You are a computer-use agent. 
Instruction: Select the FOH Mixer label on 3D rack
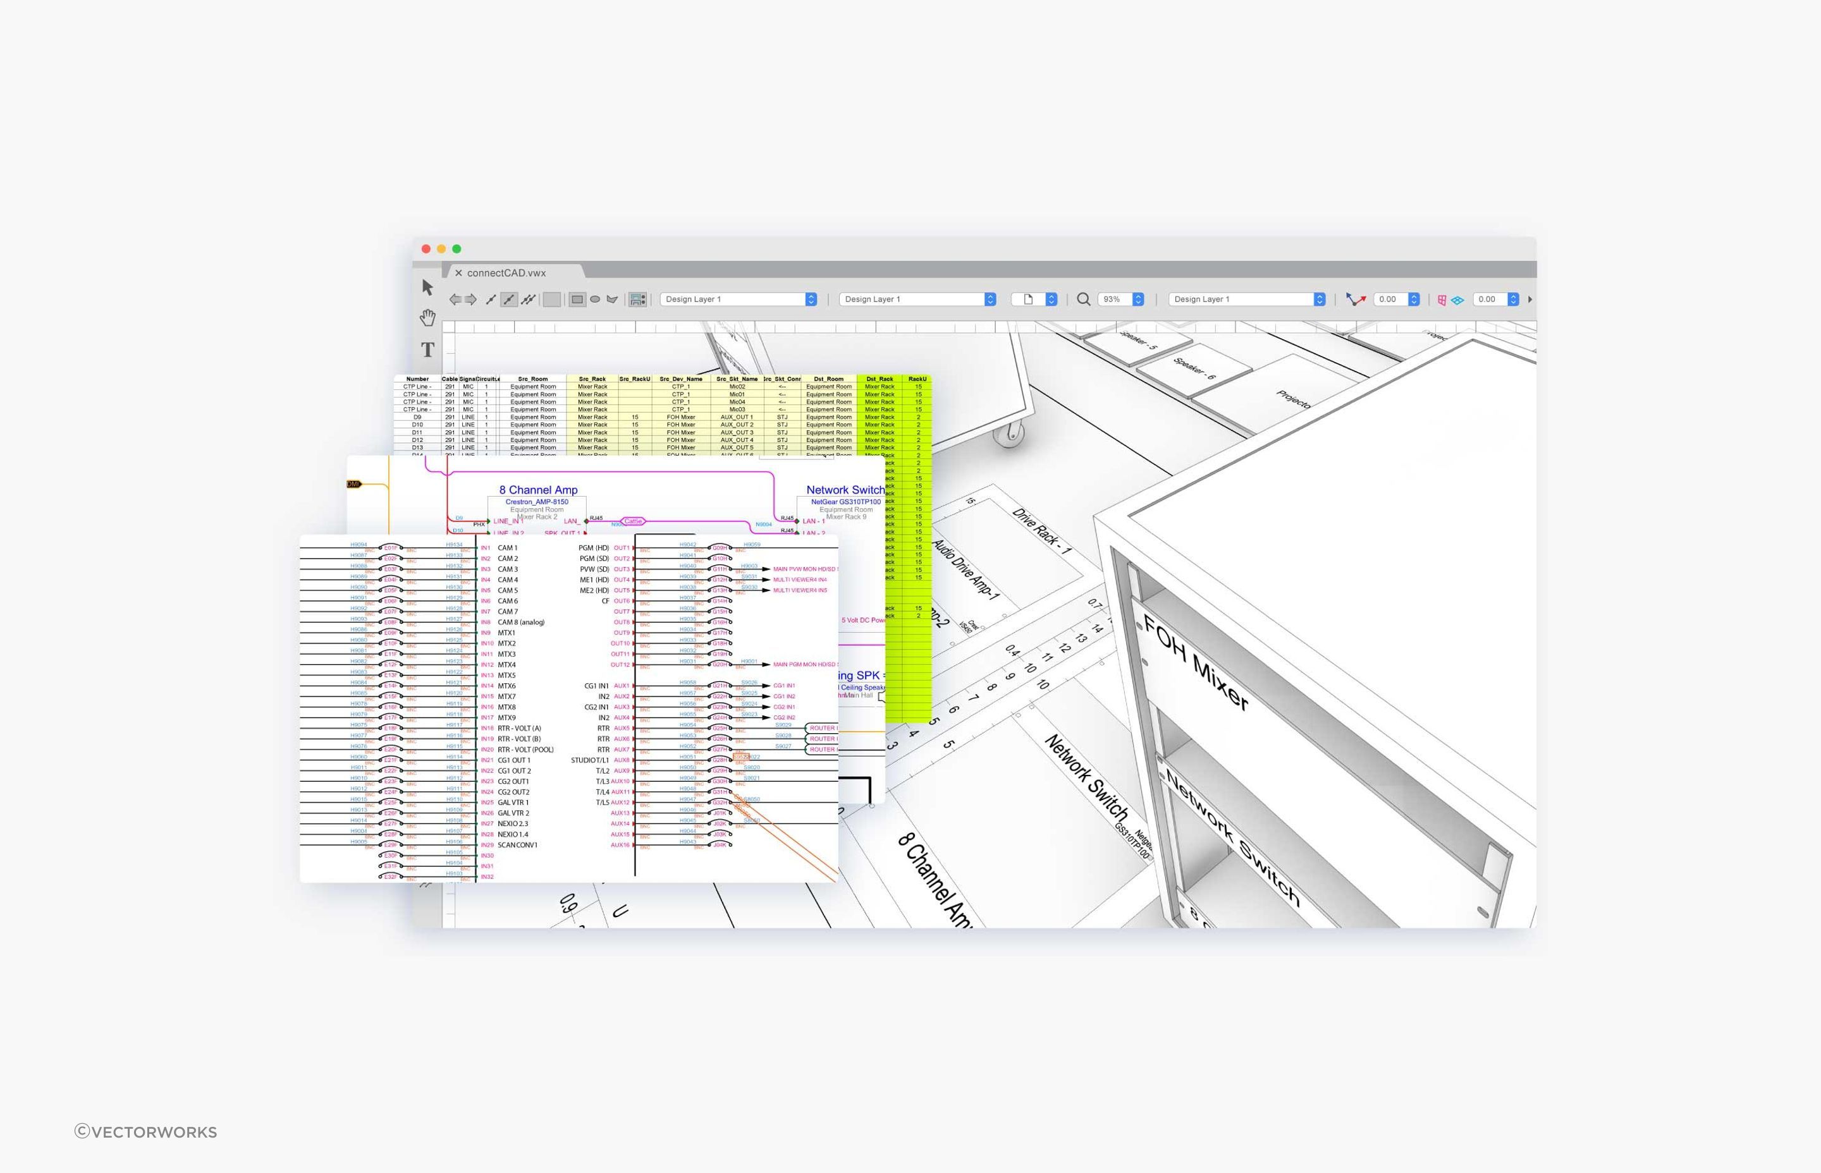[1196, 663]
